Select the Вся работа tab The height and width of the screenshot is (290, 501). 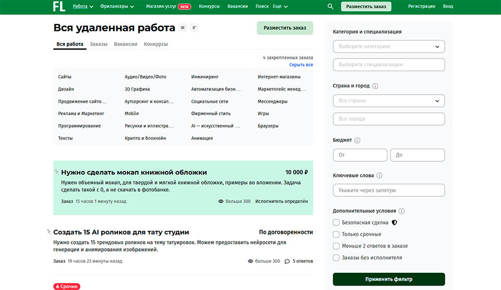(x=70, y=44)
